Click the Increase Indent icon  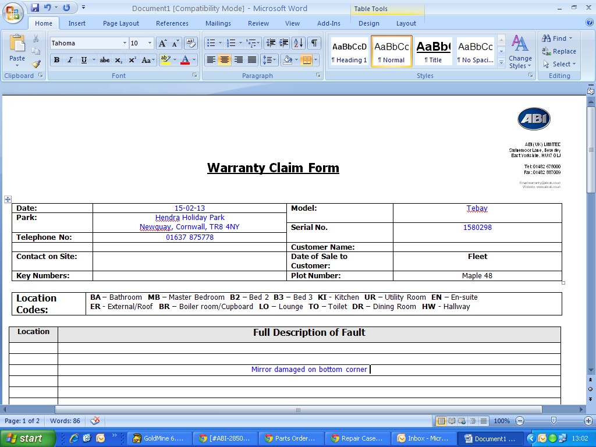point(284,43)
